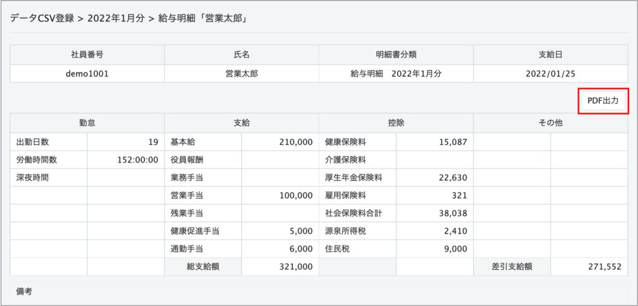638x306 pixels.
Task: Select the 差引支給額 value 271,552
Action: (x=604, y=267)
